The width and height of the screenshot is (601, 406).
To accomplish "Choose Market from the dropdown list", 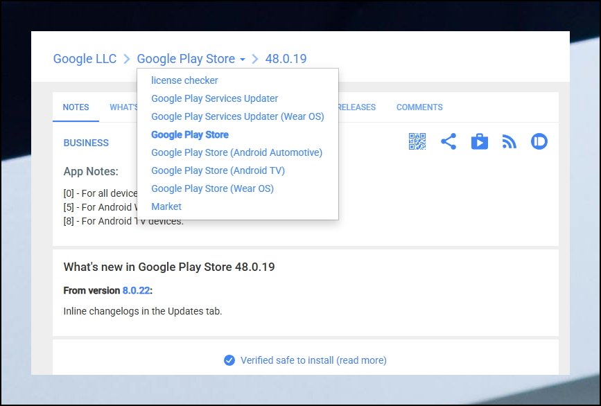I will (x=166, y=206).
